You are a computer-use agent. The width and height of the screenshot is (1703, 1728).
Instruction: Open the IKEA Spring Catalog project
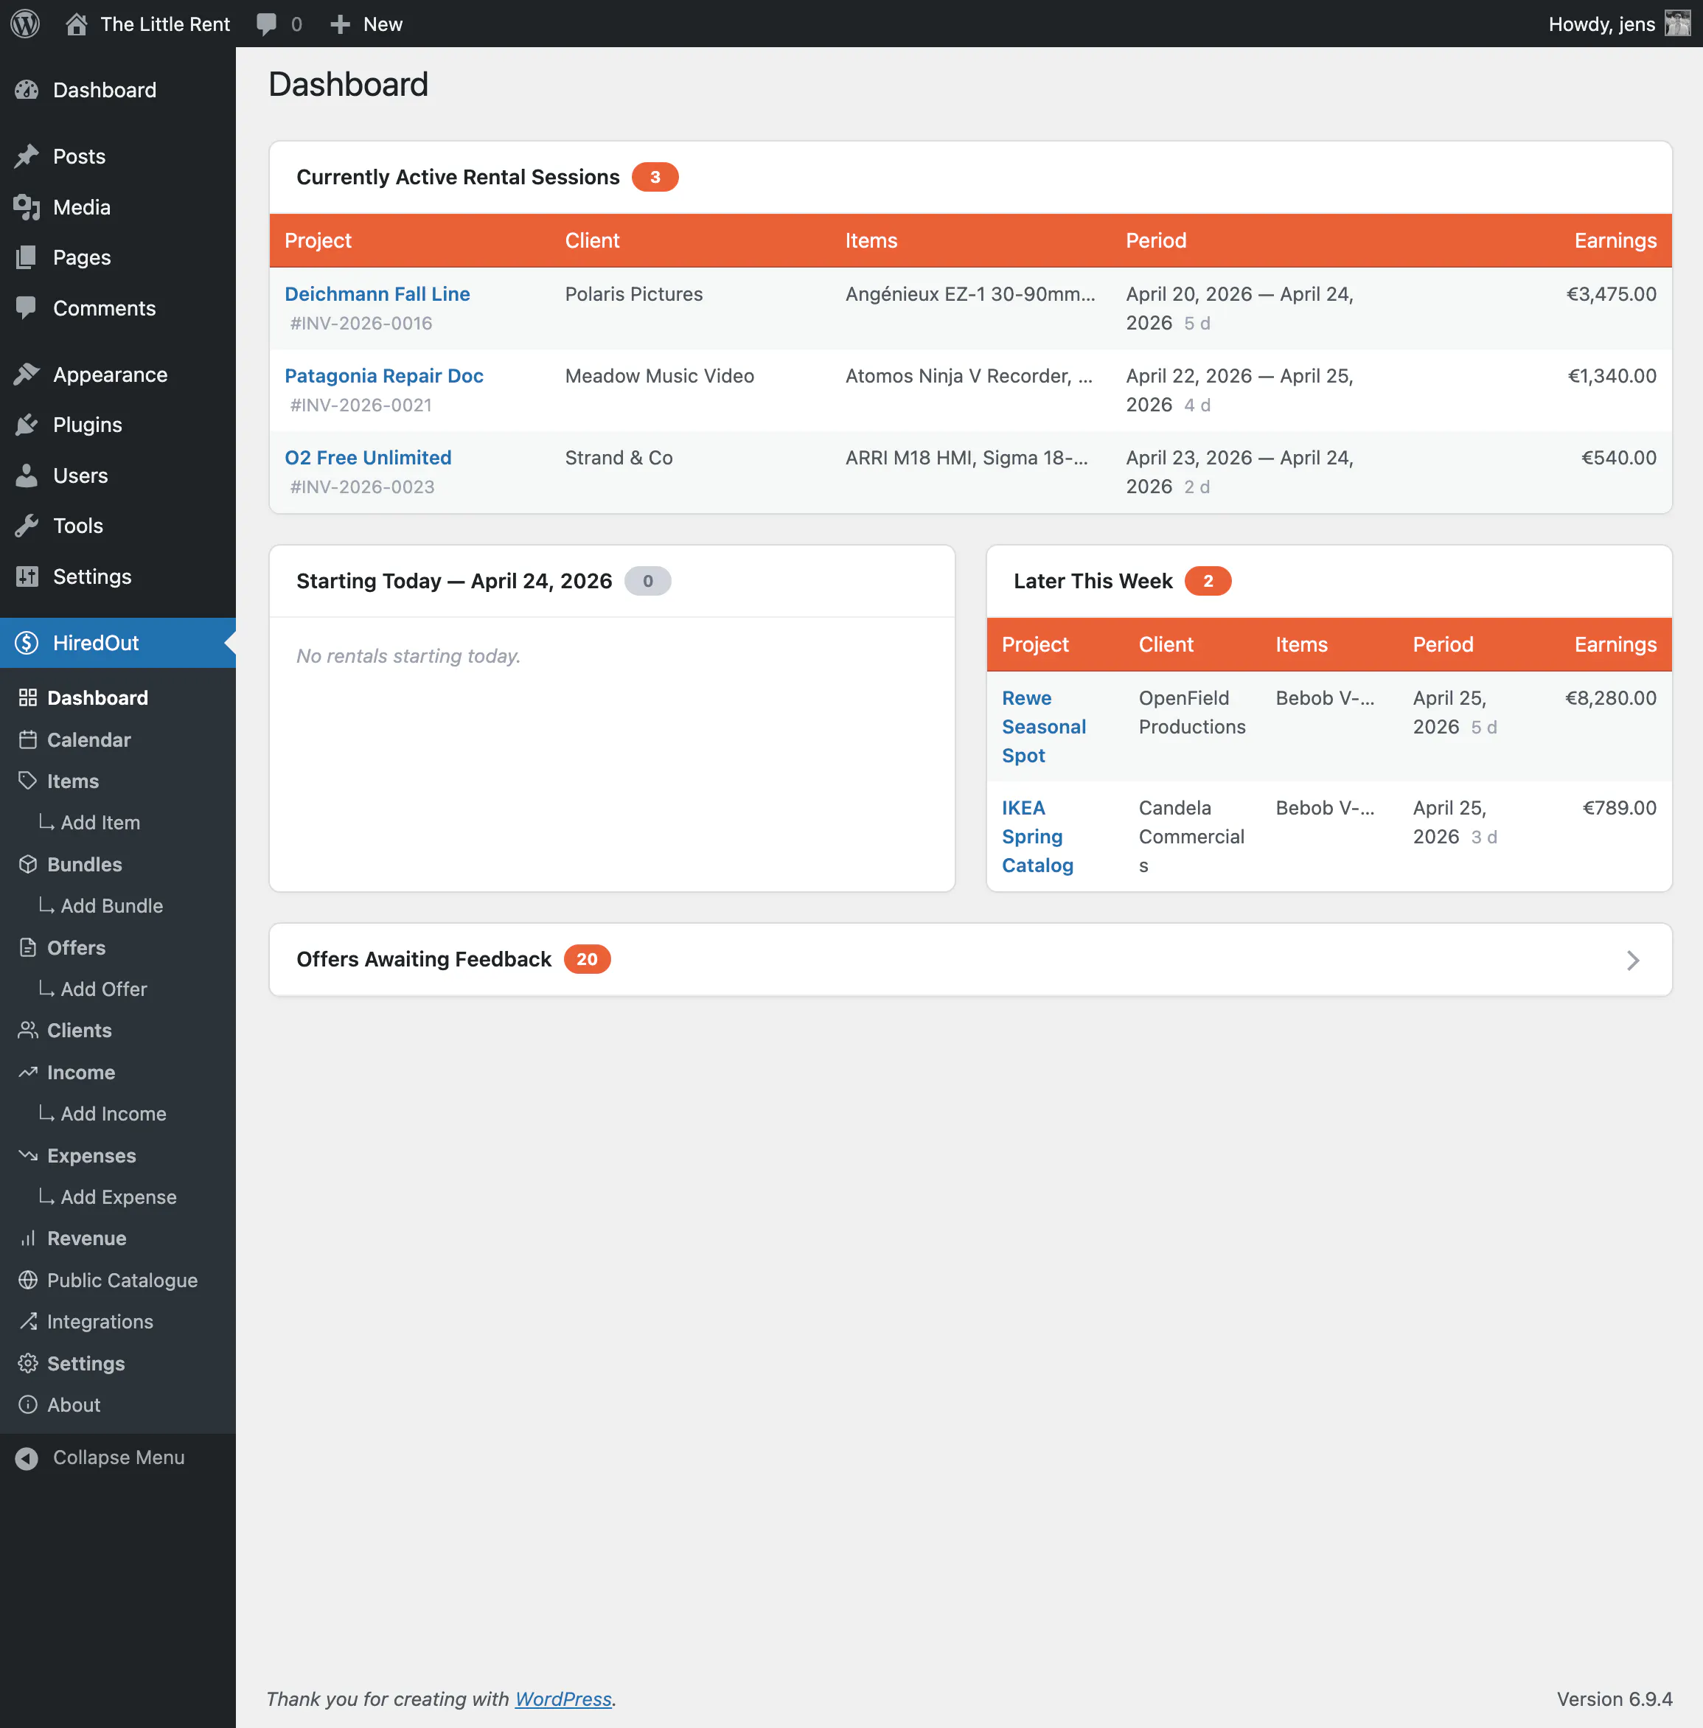coord(1037,836)
